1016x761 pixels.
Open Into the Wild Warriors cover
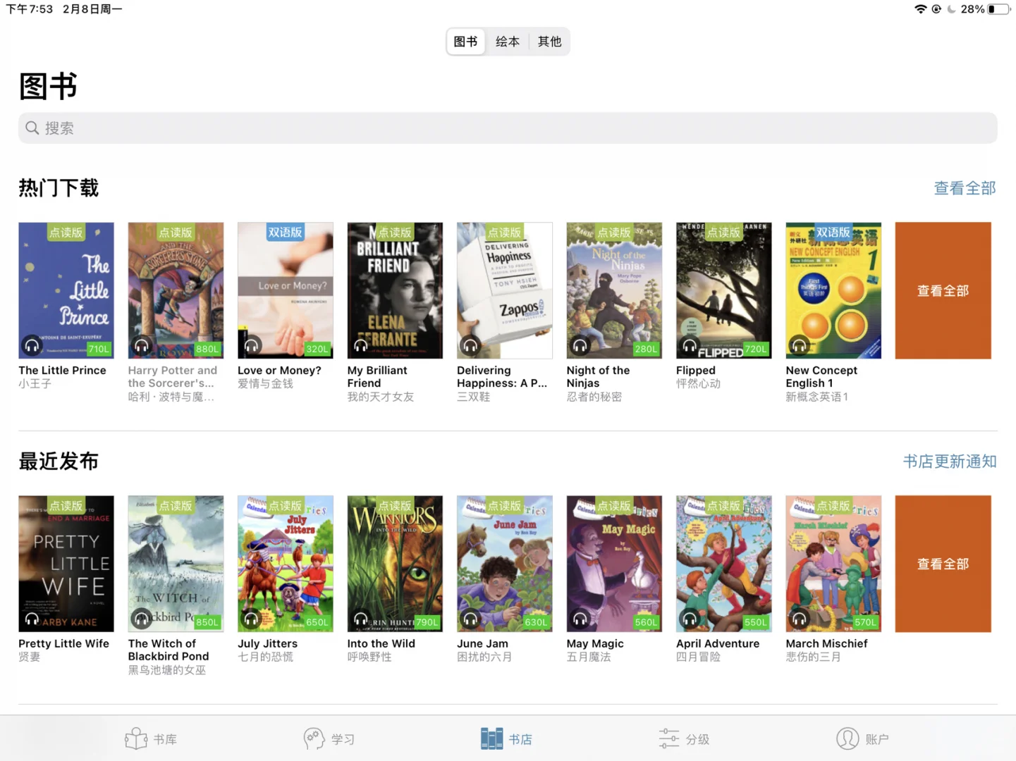pyautogui.click(x=395, y=564)
